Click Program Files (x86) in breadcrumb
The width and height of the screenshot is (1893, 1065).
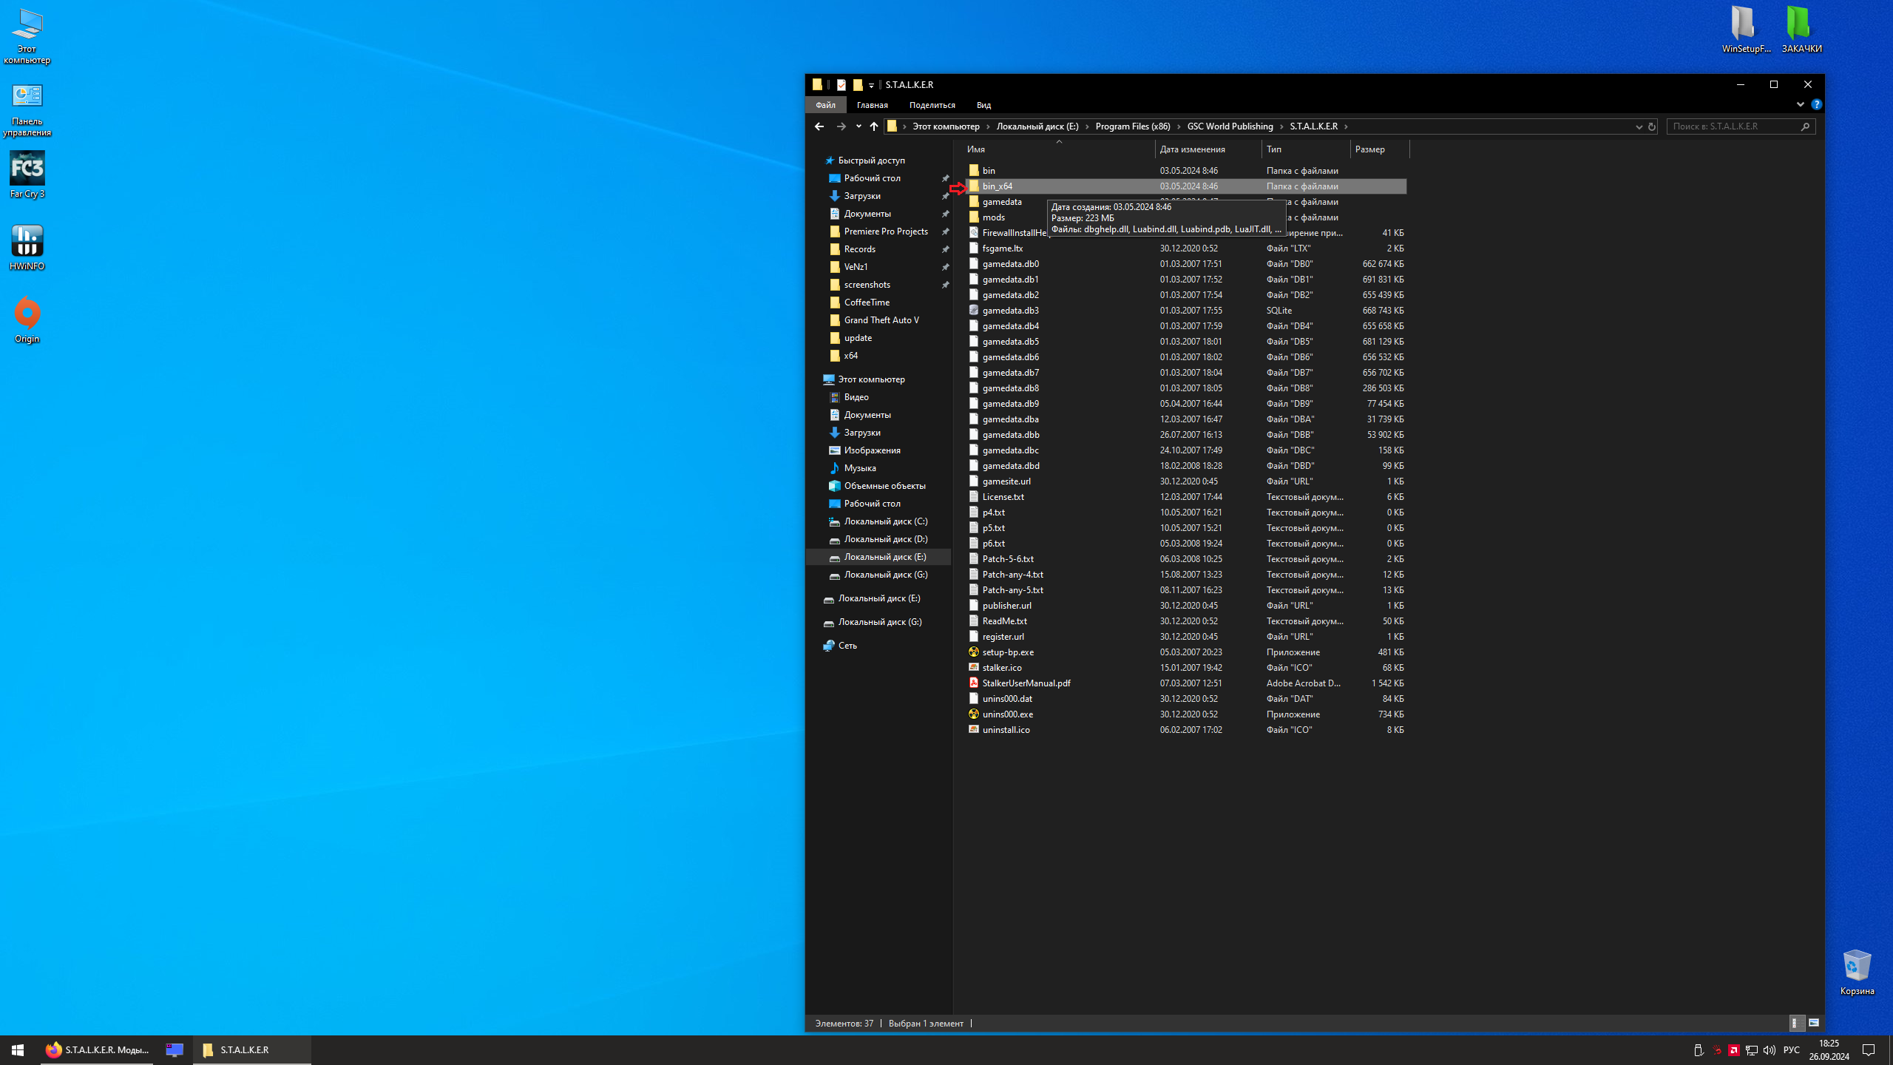[1132, 126]
